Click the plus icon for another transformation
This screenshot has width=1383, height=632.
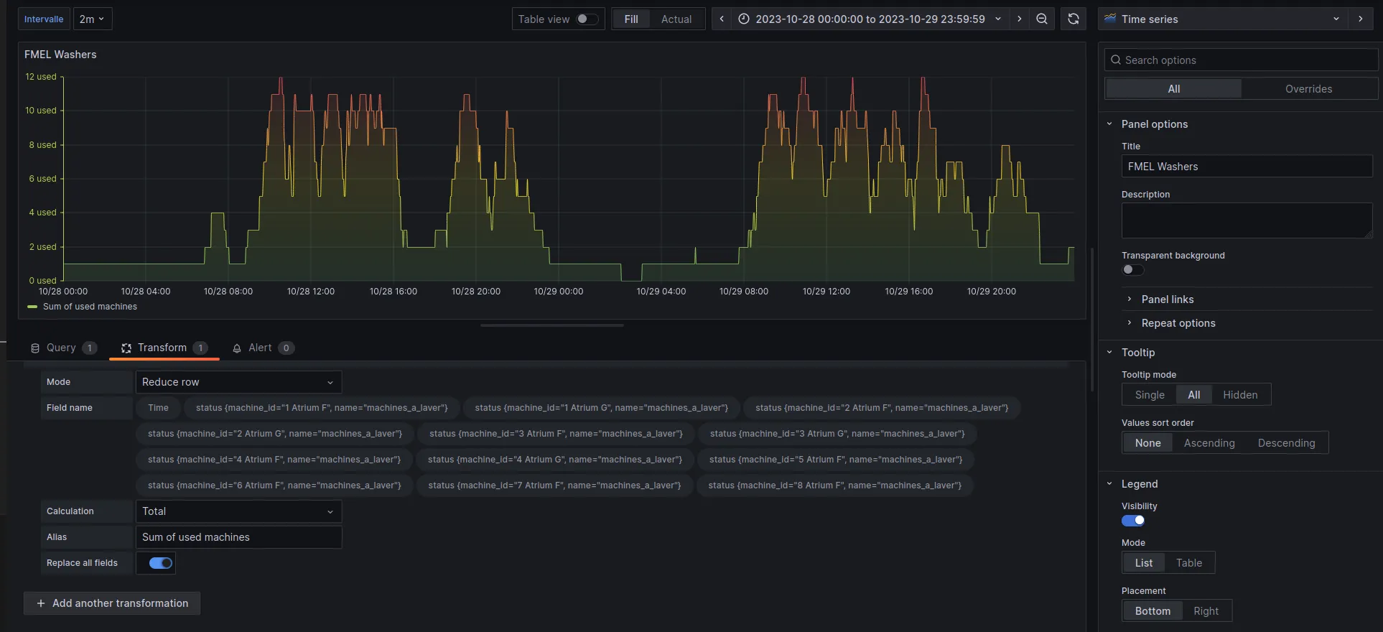[x=41, y=603]
